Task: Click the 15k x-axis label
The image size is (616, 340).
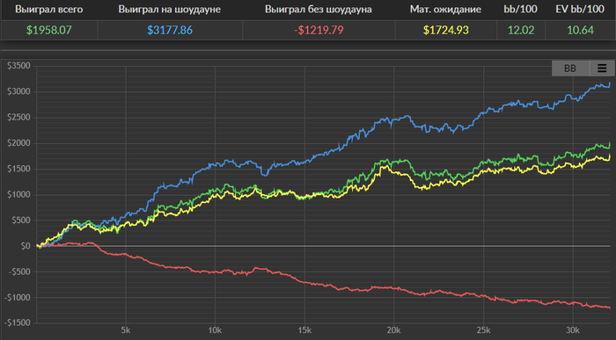Action: (304, 330)
